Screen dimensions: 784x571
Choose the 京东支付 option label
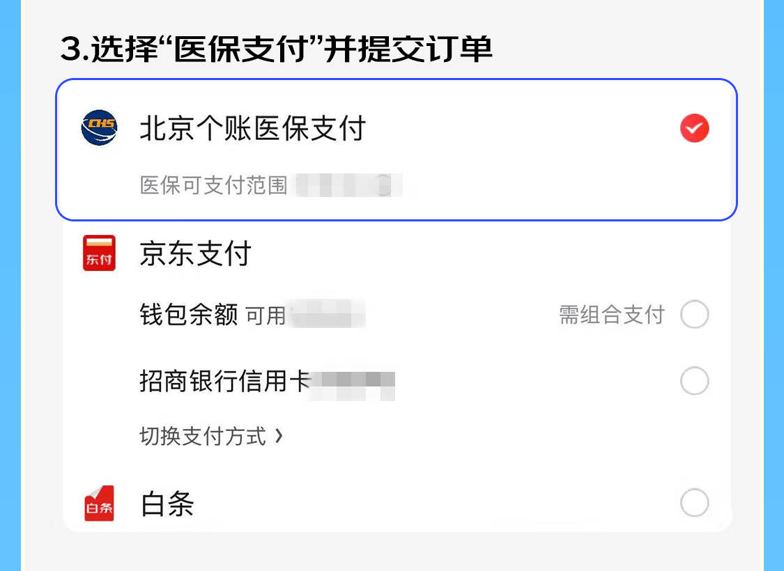(x=196, y=253)
